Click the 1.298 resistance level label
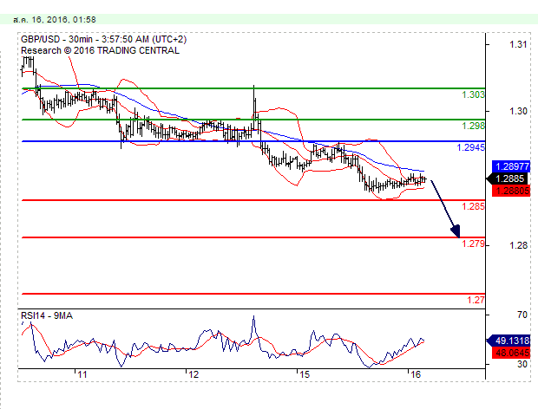 (473, 126)
